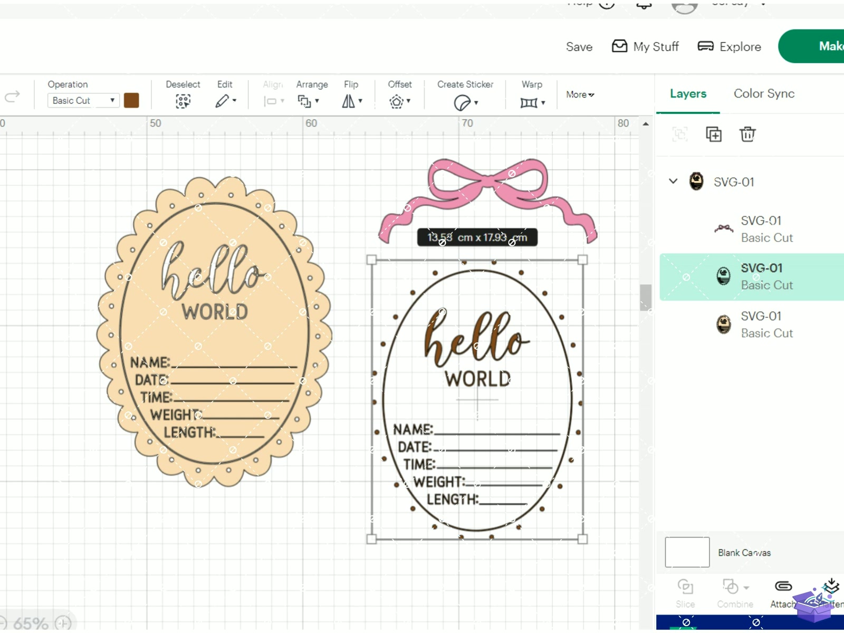
Task: Open the Combine dropdown arrow
Action: (x=746, y=587)
